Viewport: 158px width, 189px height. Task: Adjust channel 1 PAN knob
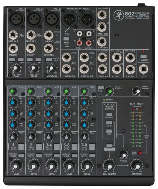[12, 137]
